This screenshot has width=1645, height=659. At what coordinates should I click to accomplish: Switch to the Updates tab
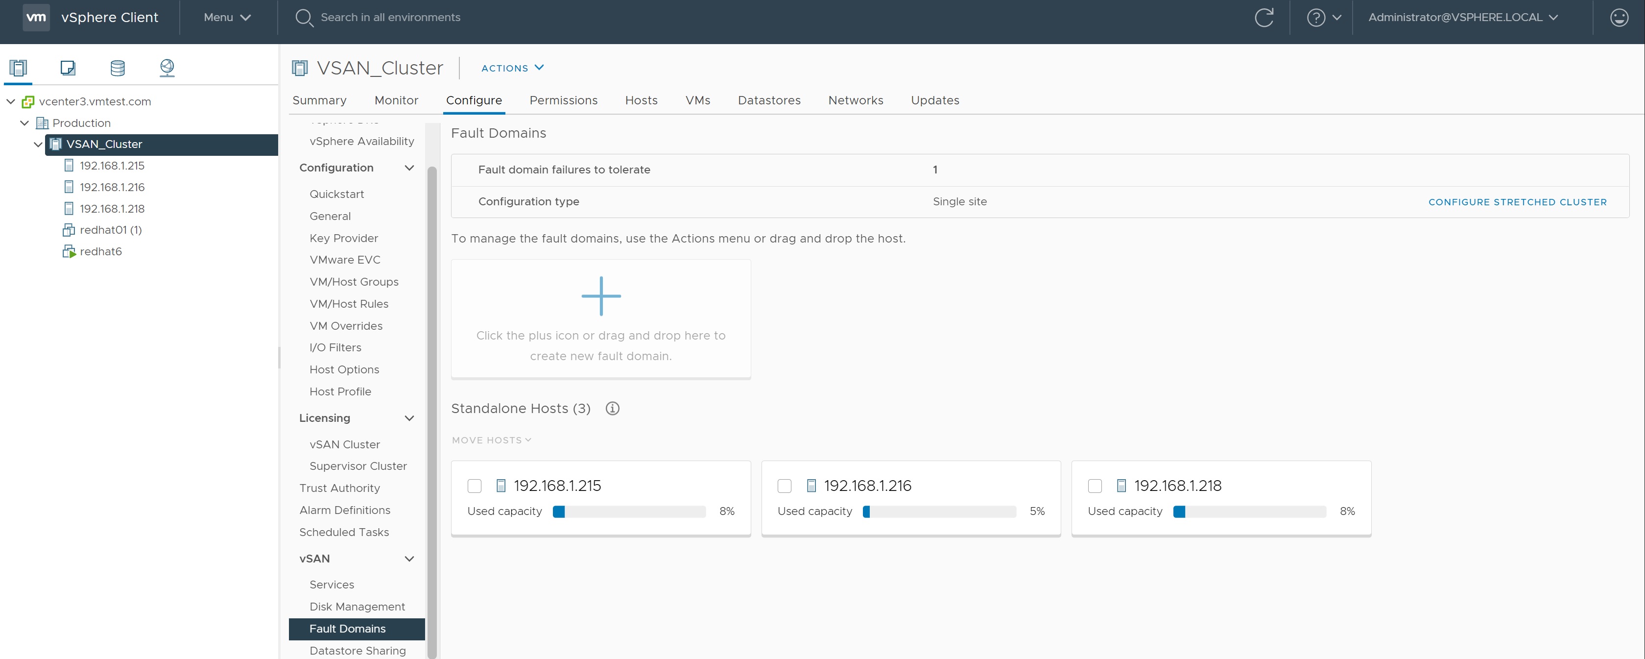pyautogui.click(x=935, y=100)
